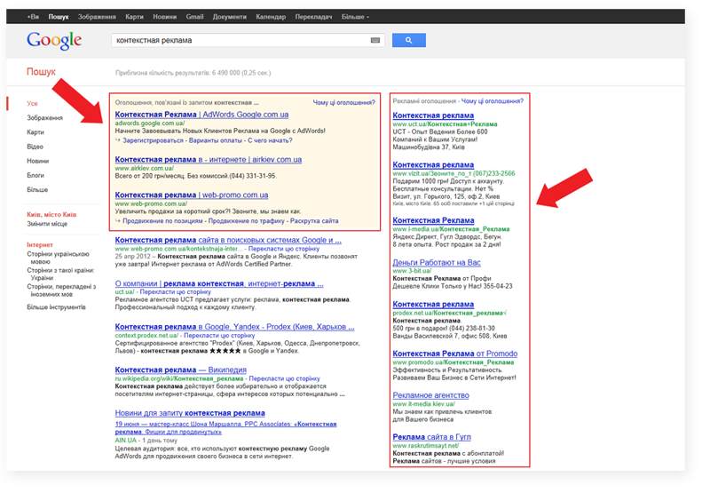This screenshot has height=493, width=702.
Task: Click the С чего начать? sitelink
Action: (270, 140)
